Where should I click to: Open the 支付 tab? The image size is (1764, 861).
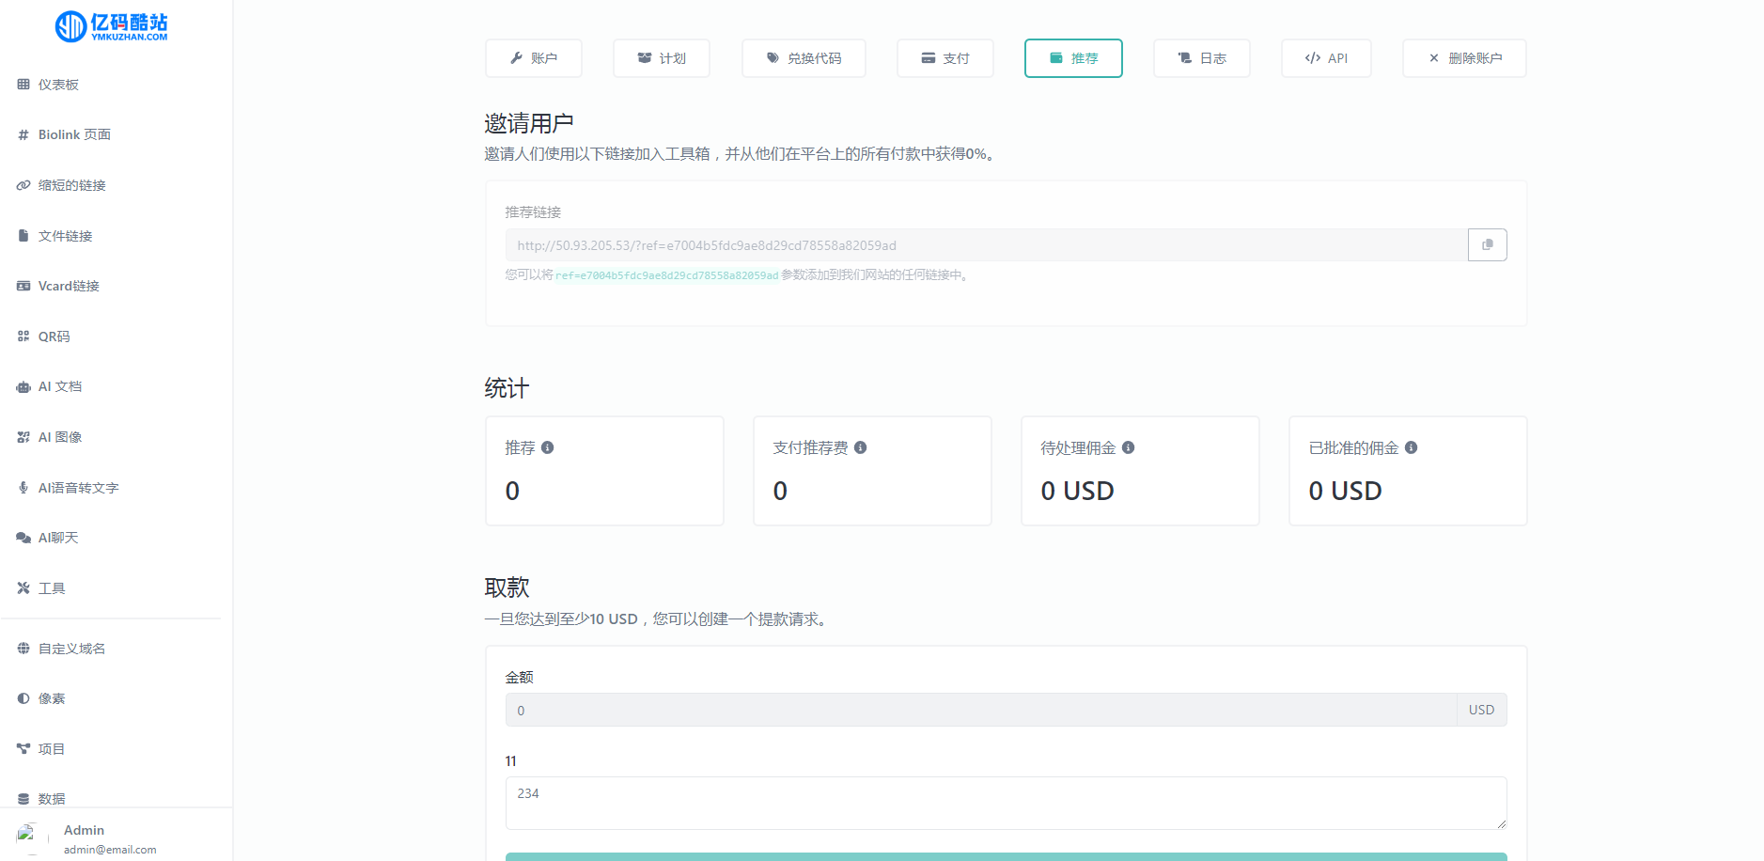pos(944,58)
